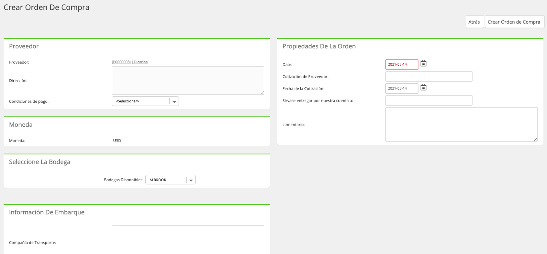Open supplier link [P00000081] Dicarina
The height and width of the screenshot is (254, 547).
130,62
